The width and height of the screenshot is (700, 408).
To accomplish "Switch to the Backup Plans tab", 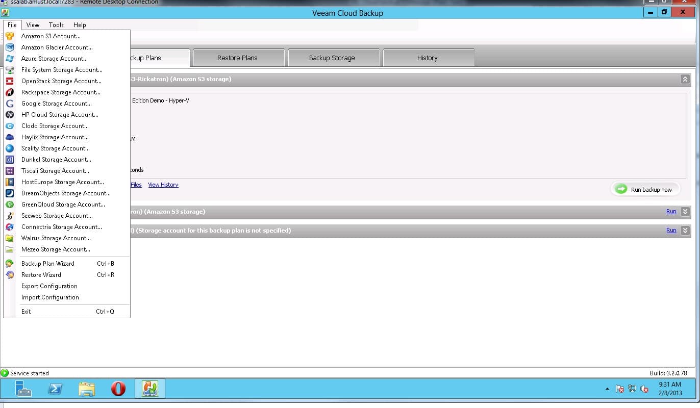I will (160, 58).
